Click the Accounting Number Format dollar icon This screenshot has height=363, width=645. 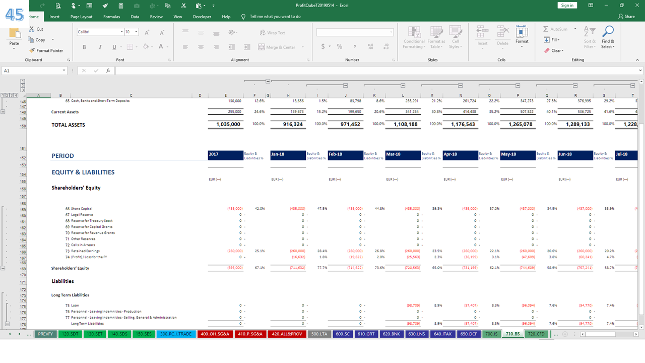pyautogui.click(x=323, y=46)
